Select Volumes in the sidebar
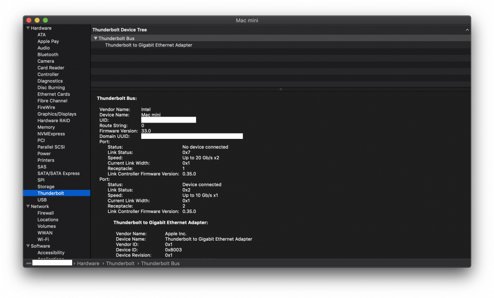Viewport: 494px width, 298px height. (46, 226)
